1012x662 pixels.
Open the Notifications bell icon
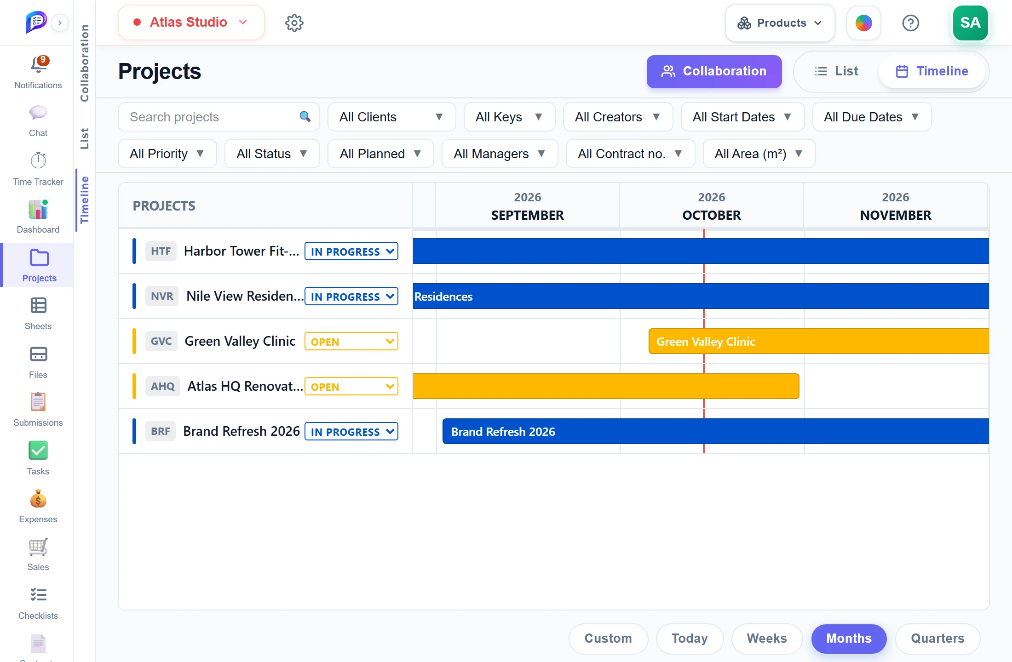click(x=39, y=65)
